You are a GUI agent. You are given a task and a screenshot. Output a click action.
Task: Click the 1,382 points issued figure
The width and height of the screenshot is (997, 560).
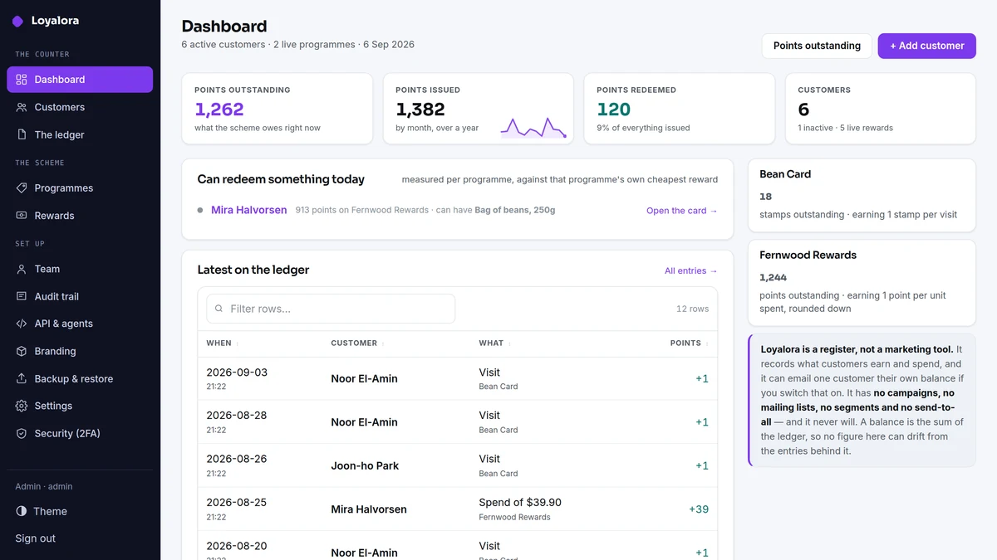coord(420,110)
